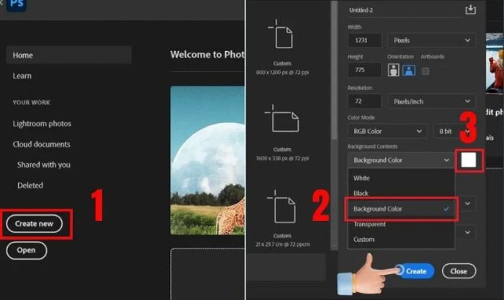Open Lightroom photos
The image size is (504, 300).
[42, 124]
